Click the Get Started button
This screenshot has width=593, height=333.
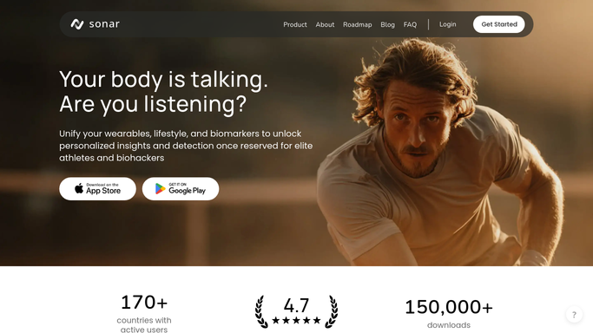click(499, 24)
